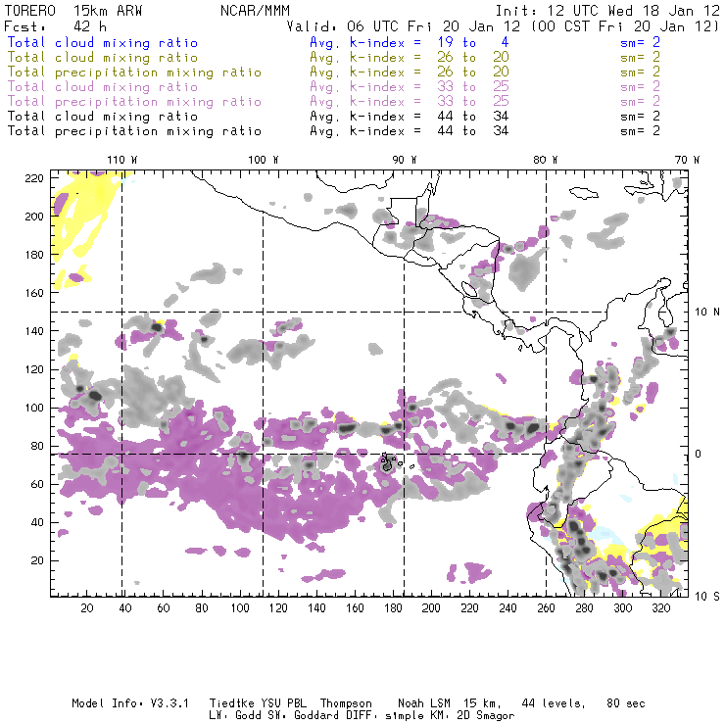Click the olive 'Total cloud mixing ratio' legend line
The image size is (725, 725).
103,58
